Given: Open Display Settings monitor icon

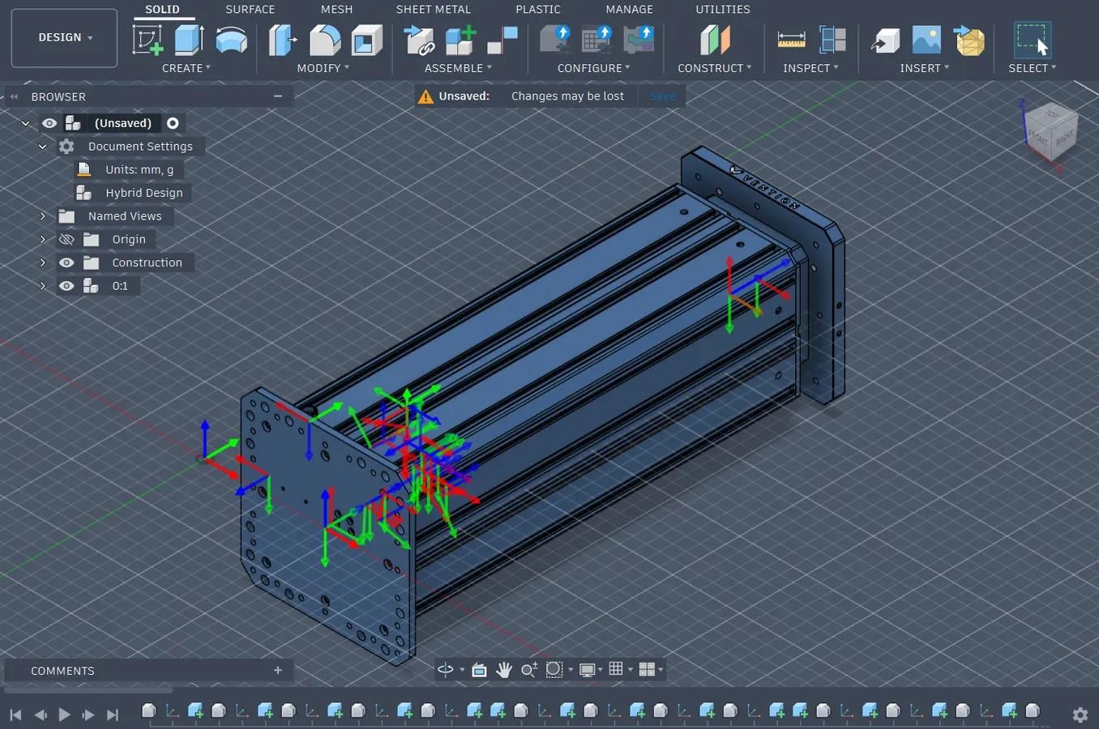Looking at the screenshot, I should click(x=588, y=669).
